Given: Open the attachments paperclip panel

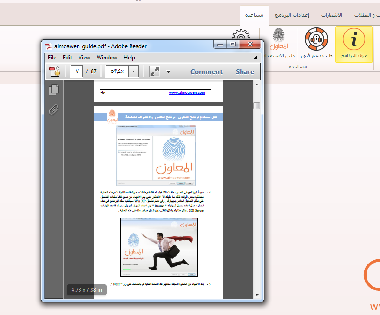Looking at the screenshot, I should [x=53, y=109].
